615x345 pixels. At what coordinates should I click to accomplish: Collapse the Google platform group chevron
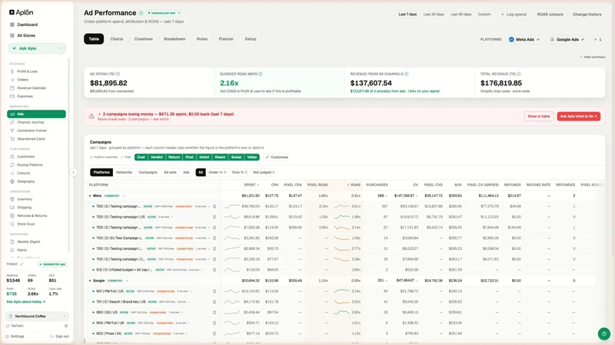(x=127, y=281)
